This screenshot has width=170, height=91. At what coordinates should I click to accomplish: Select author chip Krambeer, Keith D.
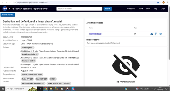[x=28, y=61]
